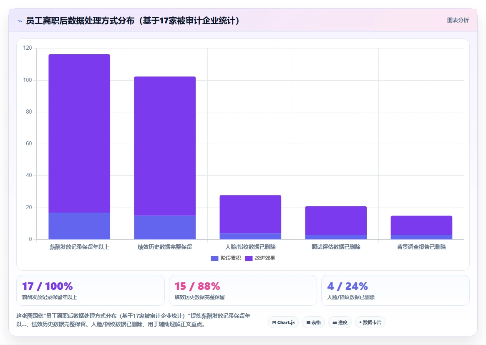Select the 表格 tag chip
Image resolution: width=486 pixels, height=345 pixels.
coord(313,322)
